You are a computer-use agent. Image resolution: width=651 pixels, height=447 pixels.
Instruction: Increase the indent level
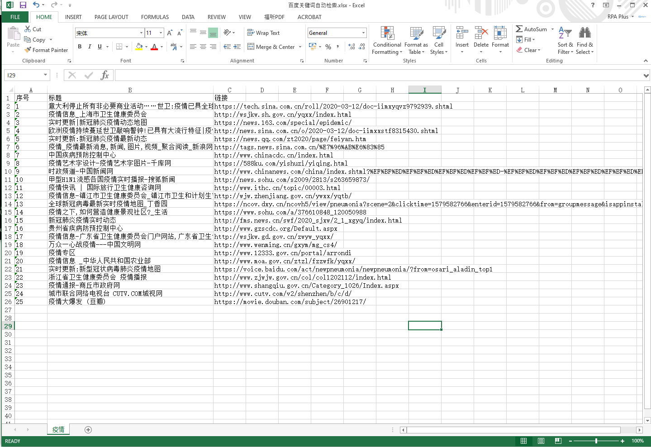coord(237,47)
